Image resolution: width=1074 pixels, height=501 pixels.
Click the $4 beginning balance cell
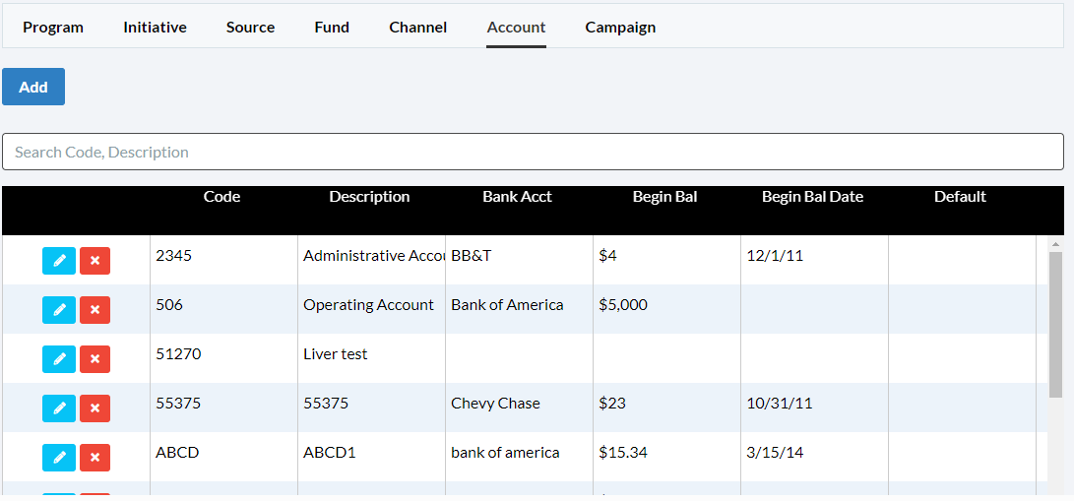(667, 260)
